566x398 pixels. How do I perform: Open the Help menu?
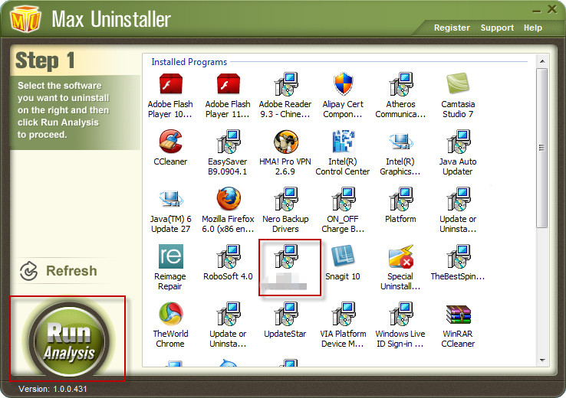tap(533, 28)
